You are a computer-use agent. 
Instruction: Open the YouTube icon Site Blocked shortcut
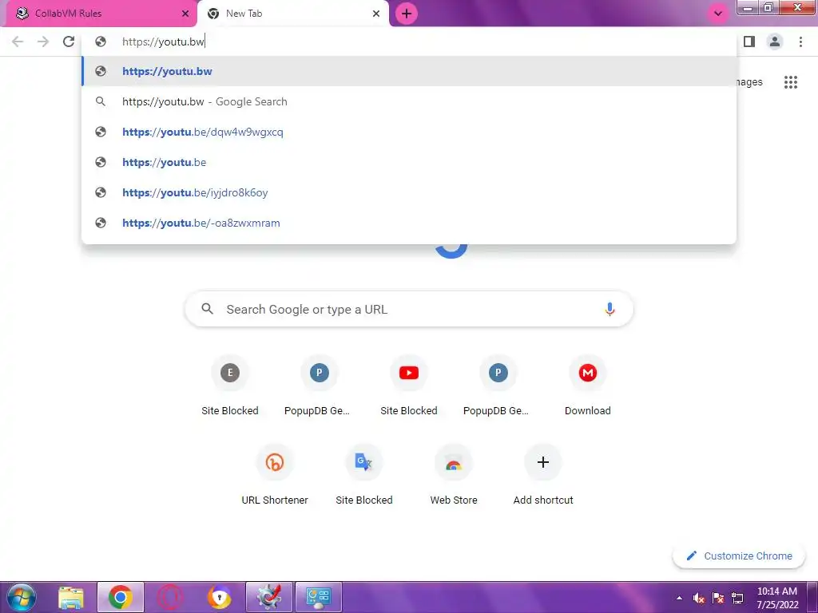pos(409,385)
